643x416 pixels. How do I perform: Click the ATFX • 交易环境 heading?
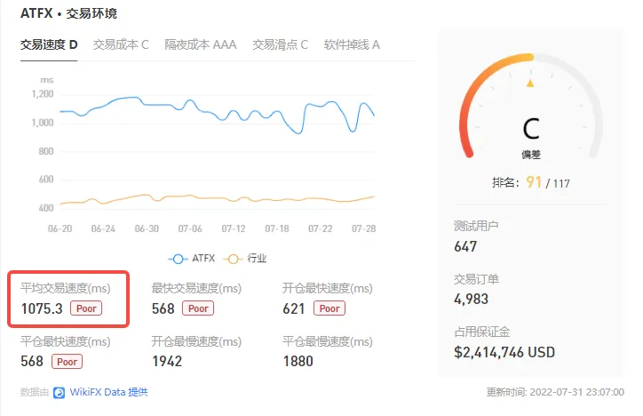68,13
